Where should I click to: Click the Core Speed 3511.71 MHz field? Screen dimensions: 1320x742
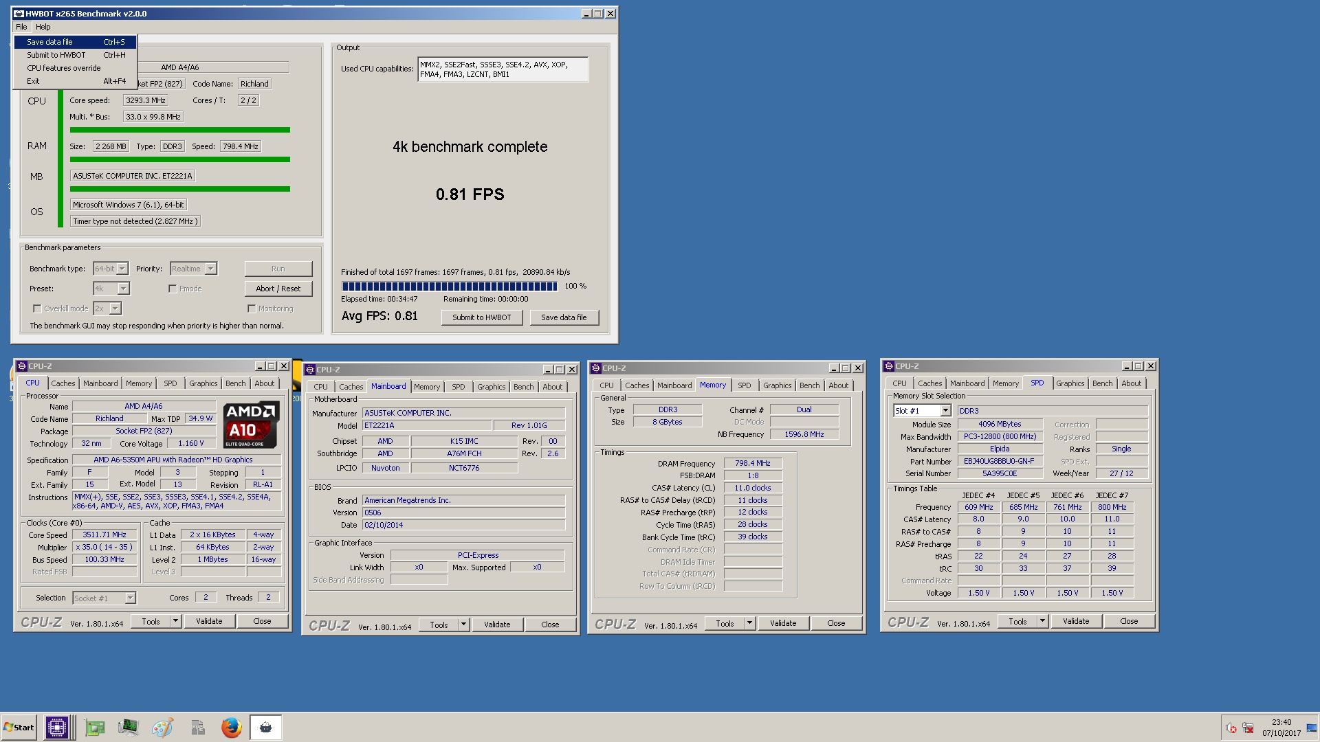104,535
